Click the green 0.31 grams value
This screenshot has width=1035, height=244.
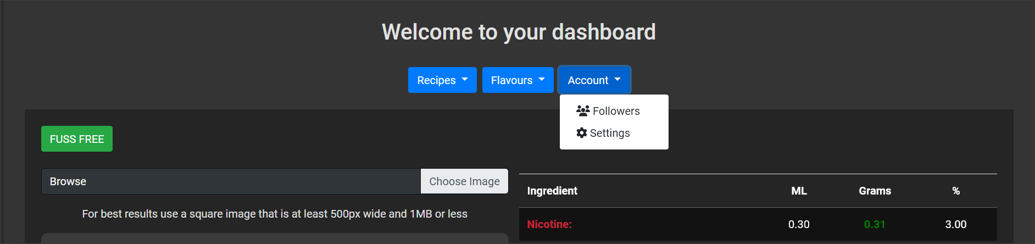coord(875,224)
